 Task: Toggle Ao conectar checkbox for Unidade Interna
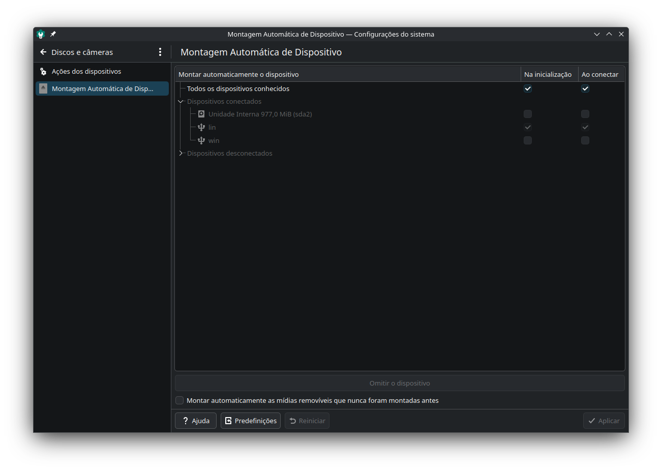(x=585, y=114)
